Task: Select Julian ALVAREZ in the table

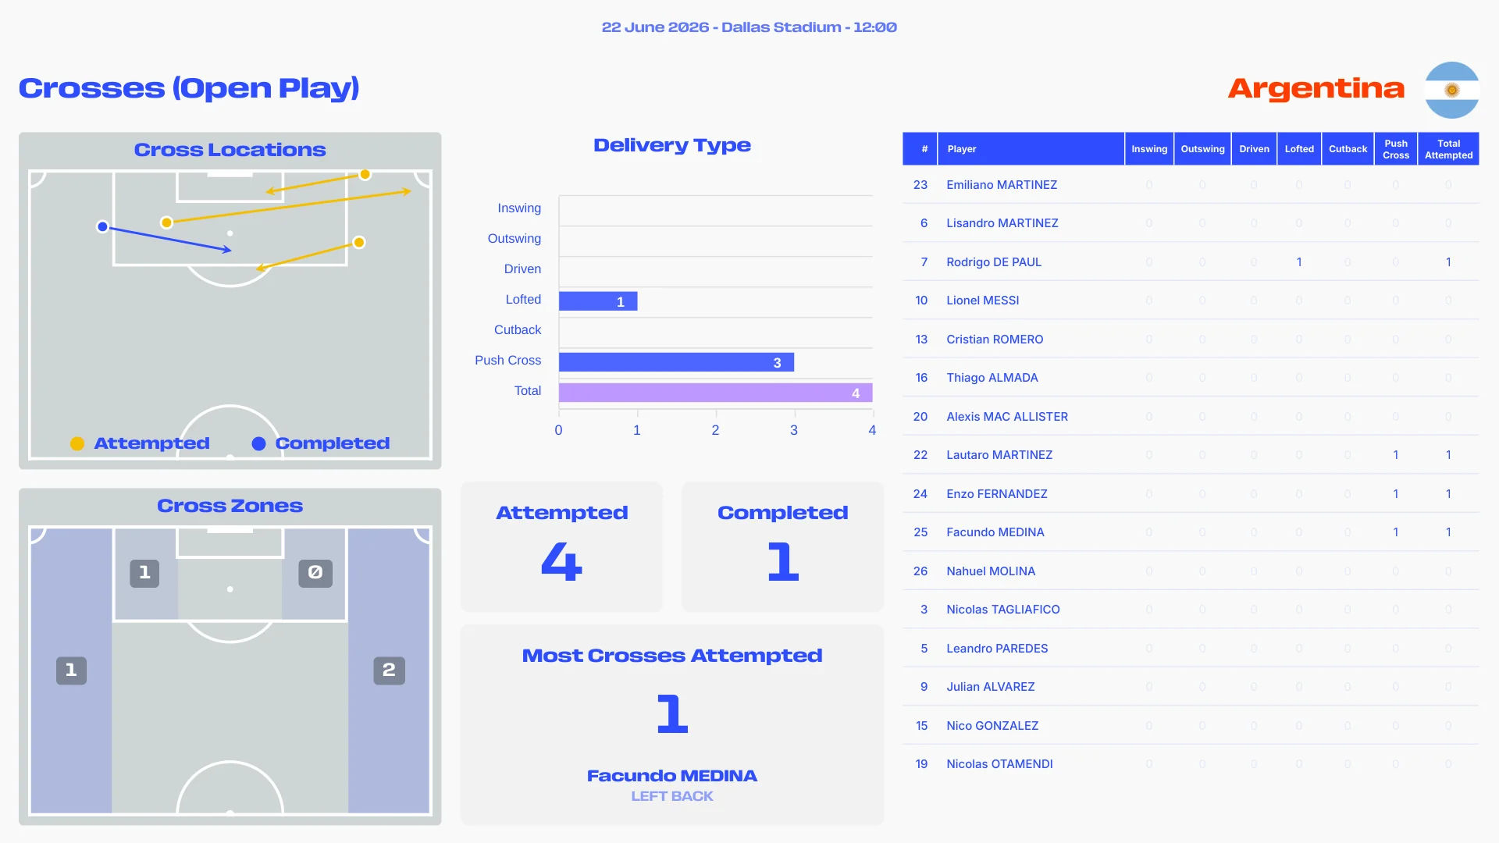Action: [991, 687]
